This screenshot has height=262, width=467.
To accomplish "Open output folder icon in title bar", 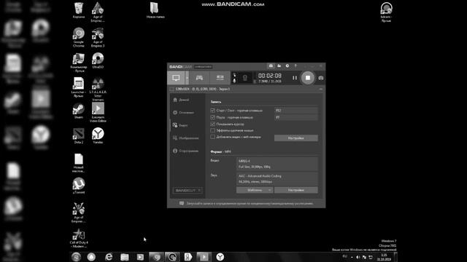I will [x=279, y=66].
